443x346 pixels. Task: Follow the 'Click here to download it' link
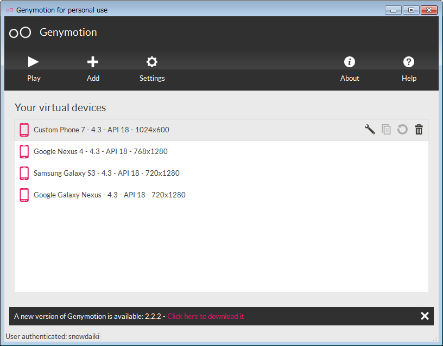tap(205, 316)
